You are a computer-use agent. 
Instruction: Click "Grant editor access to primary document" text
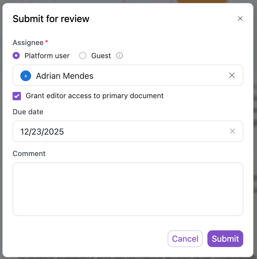click(95, 96)
